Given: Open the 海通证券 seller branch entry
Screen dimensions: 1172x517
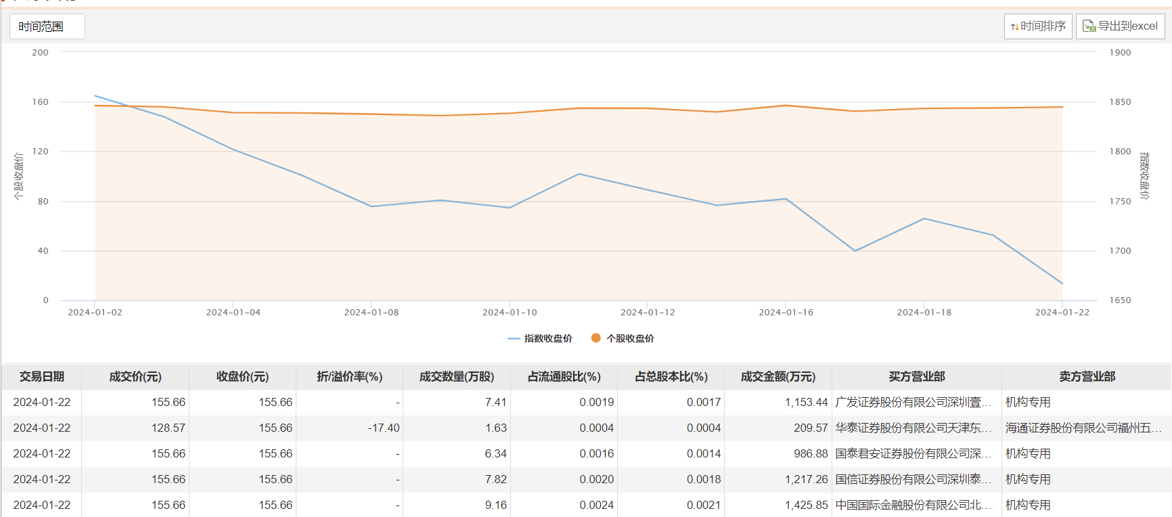Looking at the screenshot, I should (1083, 428).
